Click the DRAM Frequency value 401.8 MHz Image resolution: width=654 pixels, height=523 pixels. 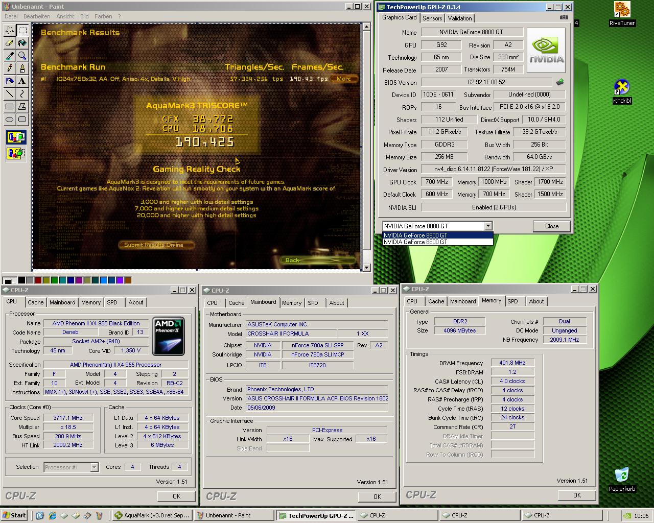click(x=512, y=363)
